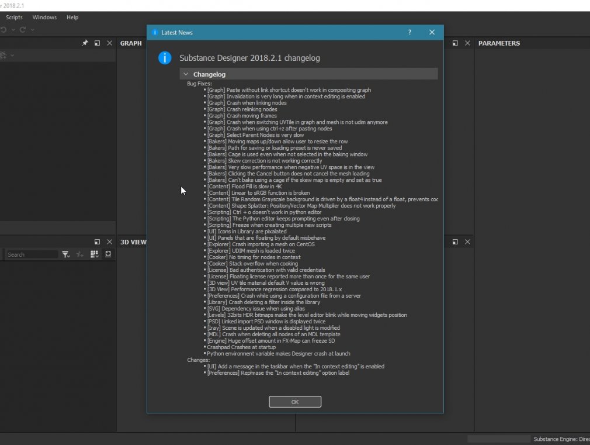Click "[Preferences] Rephrase the In context editing" line
Screen dimensions: 590x445
[x=279, y=372]
